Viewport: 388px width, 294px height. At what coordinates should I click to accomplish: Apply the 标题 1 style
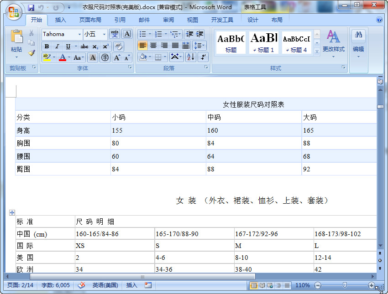pyautogui.click(x=264, y=42)
